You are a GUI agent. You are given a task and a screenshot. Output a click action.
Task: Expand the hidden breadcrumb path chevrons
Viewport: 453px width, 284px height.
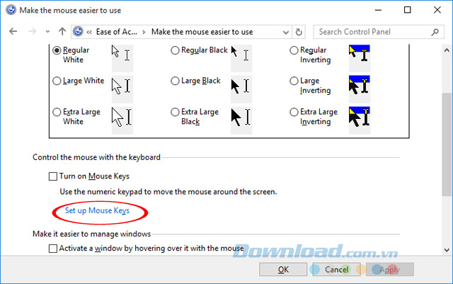(x=89, y=32)
